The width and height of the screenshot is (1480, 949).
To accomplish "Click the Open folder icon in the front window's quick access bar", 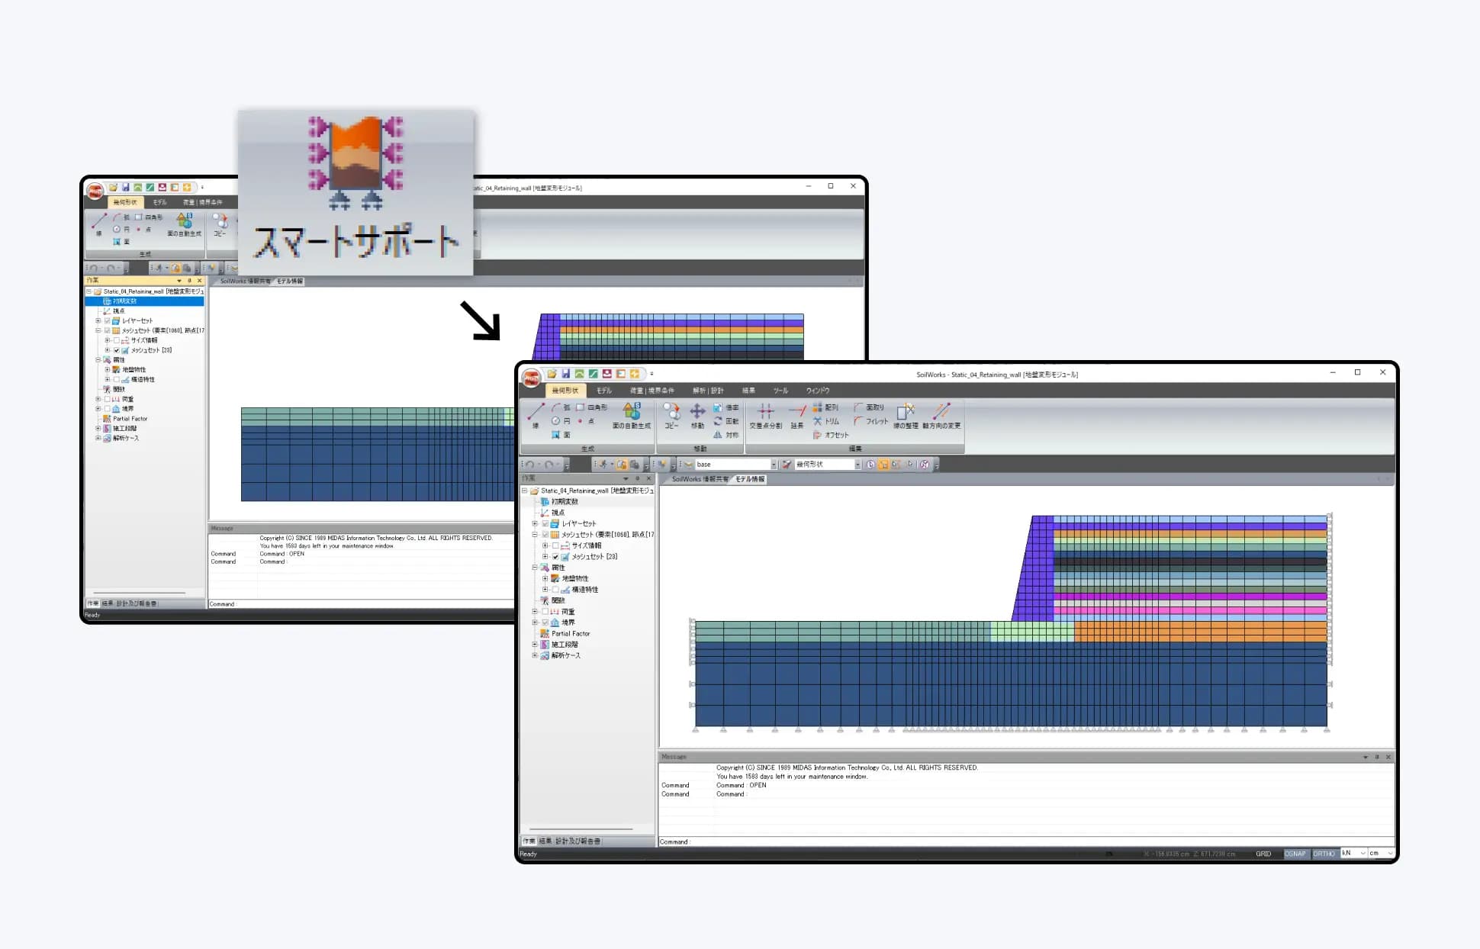I will [x=552, y=374].
